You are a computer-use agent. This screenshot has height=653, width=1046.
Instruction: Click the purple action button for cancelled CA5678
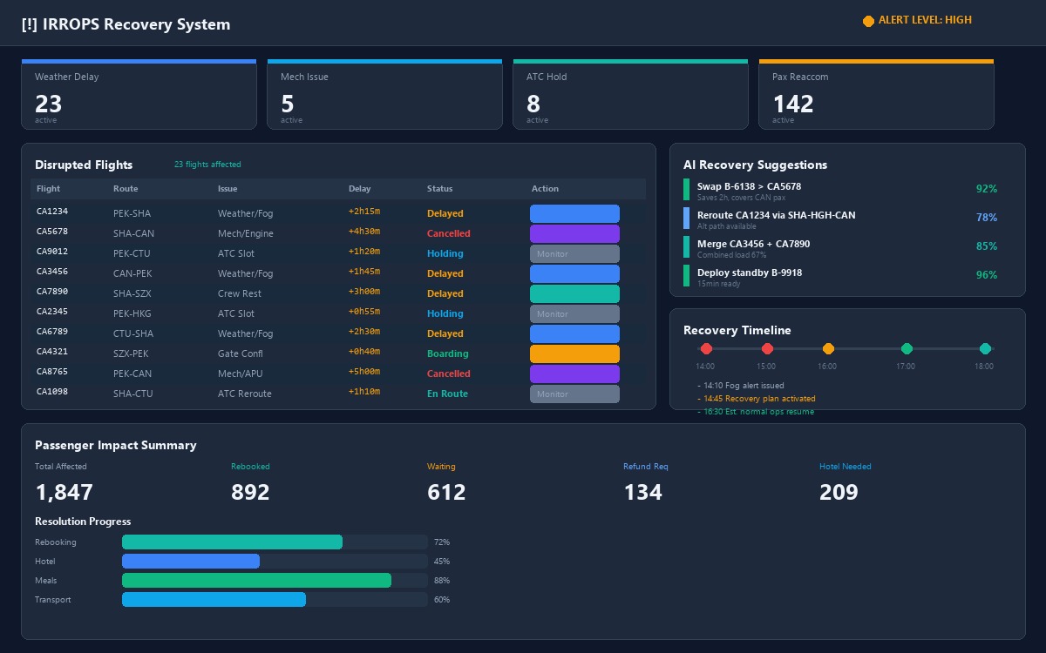pos(574,233)
